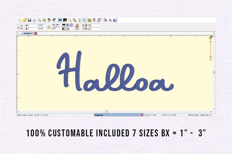Edit the width percentage field
232x154 pixels.
click(x=42, y=25)
